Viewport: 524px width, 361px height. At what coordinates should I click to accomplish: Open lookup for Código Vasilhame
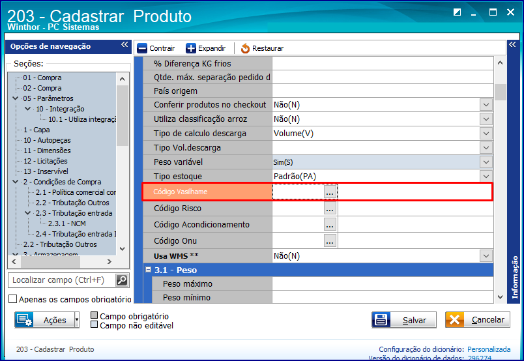tap(330, 192)
